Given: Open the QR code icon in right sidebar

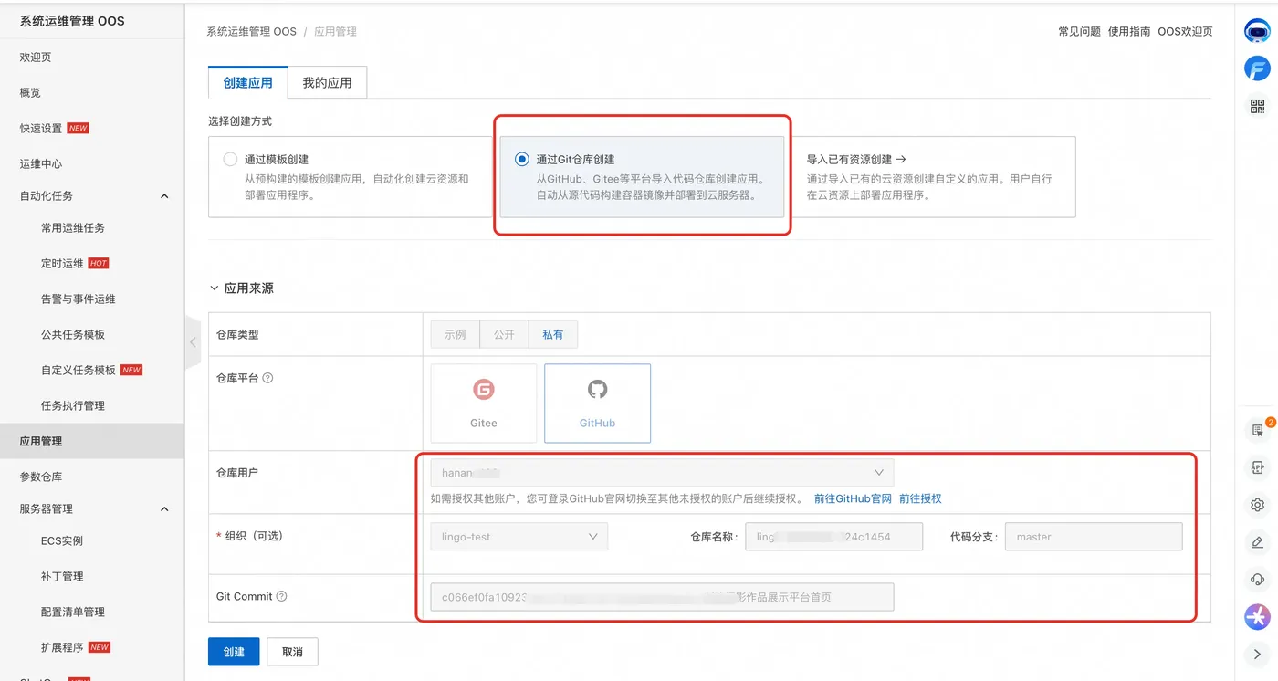Looking at the screenshot, I should [x=1257, y=106].
